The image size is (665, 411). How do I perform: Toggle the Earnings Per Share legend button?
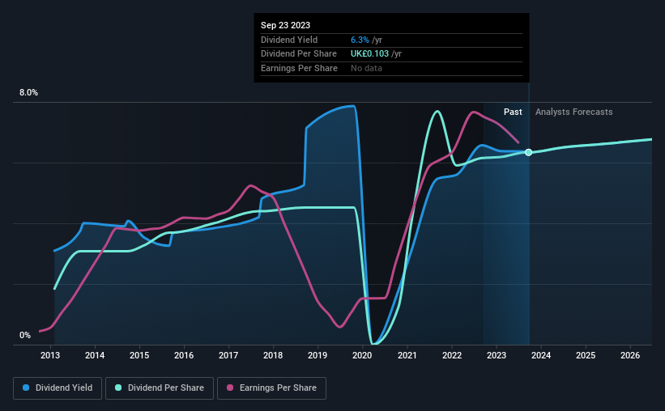click(272, 388)
